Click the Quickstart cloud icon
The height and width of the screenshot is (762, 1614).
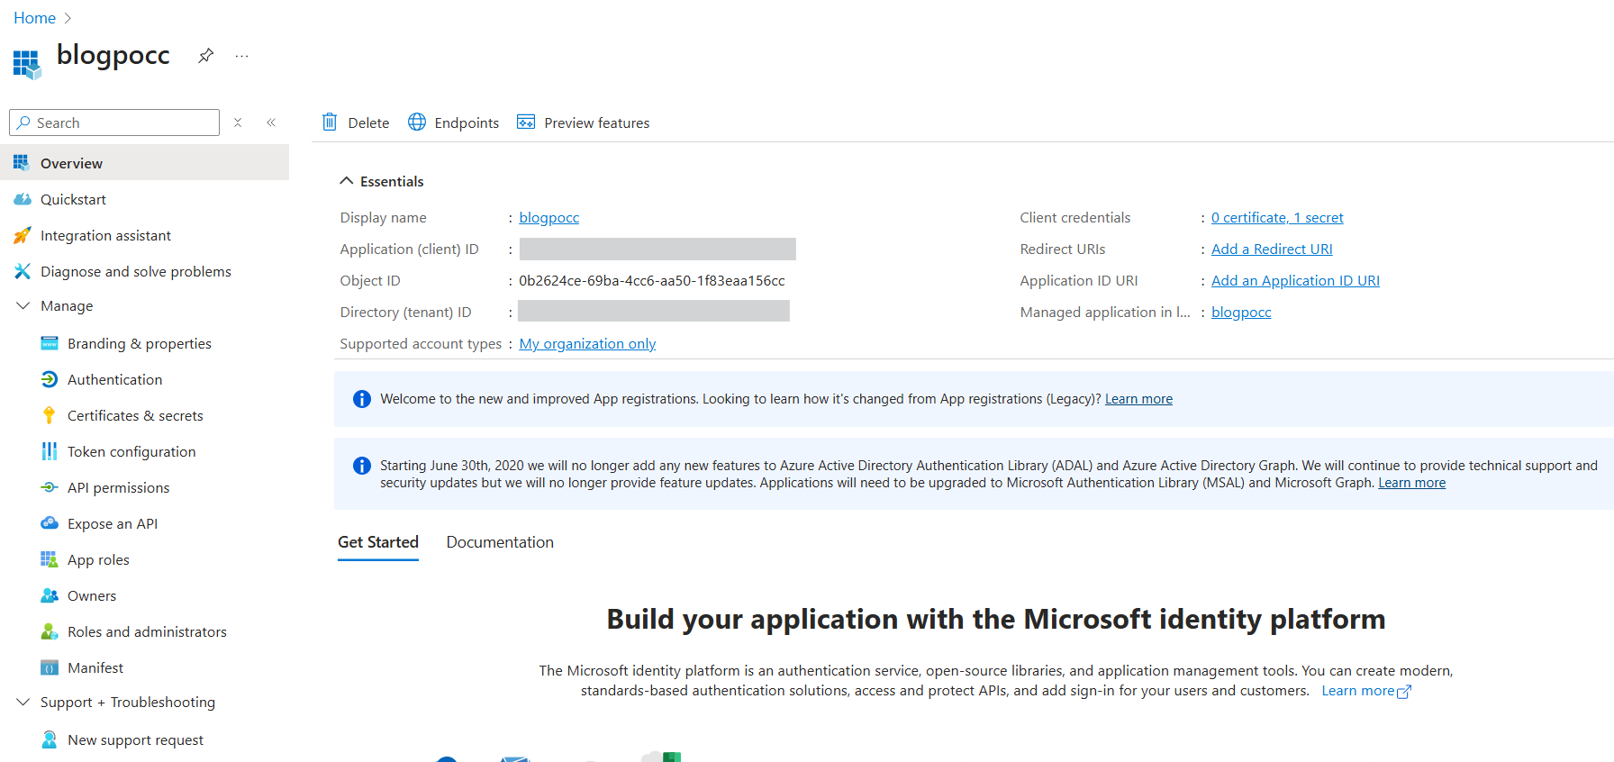23,199
